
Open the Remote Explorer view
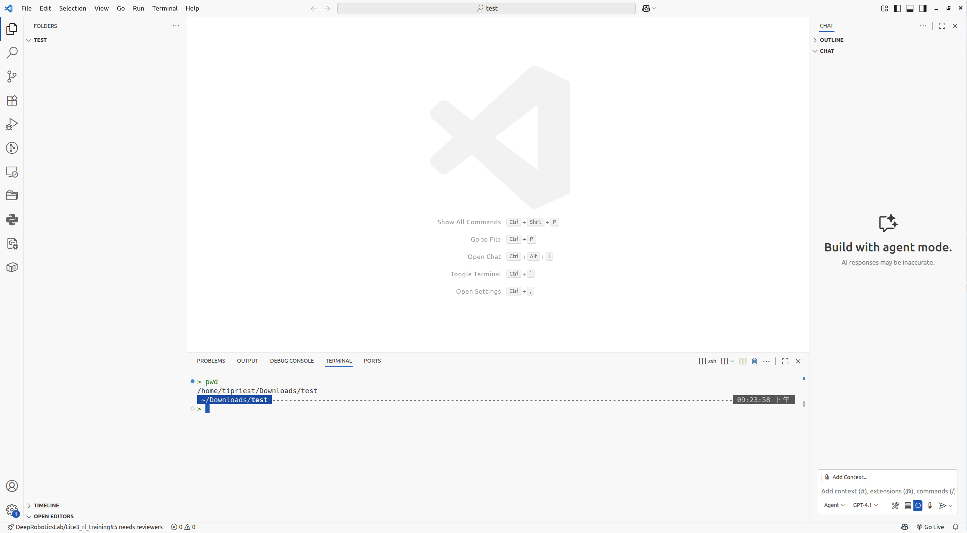(12, 172)
